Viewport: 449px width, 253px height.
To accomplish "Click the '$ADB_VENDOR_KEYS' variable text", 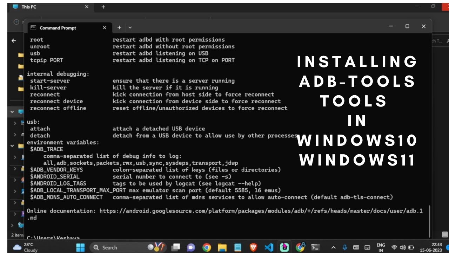I will 56,170.
